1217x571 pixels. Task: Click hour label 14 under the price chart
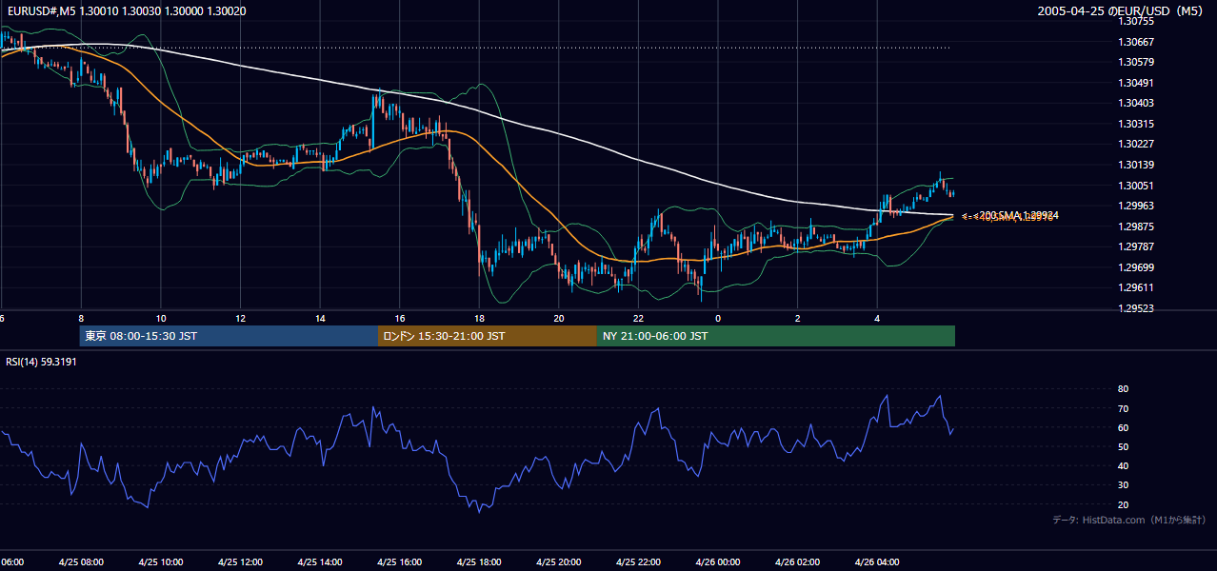pos(320,318)
